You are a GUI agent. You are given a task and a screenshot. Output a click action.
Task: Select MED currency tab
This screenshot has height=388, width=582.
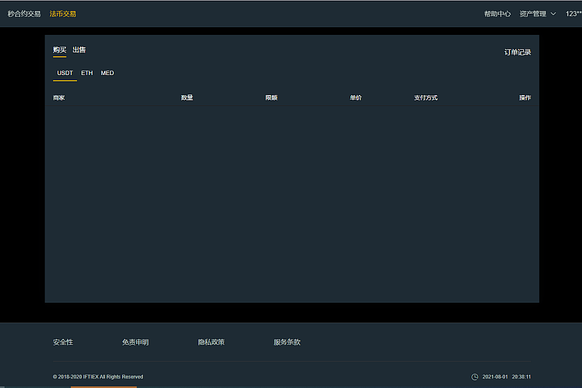click(x=107, y=73)
